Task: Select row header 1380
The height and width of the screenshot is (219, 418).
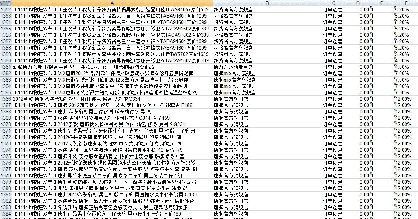Action: click(x=6, y=189)
